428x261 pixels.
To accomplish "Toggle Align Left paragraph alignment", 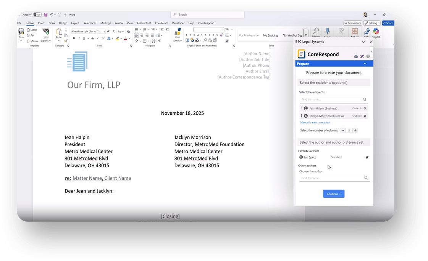I will pyautogui.click(x=136, y=35).
